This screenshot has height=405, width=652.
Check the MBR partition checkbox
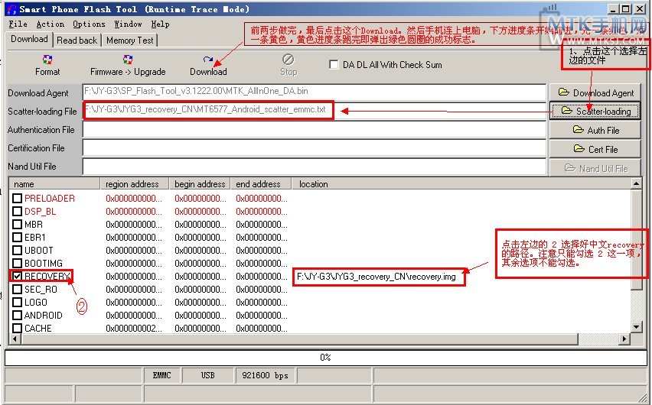[x=17, y=225]
